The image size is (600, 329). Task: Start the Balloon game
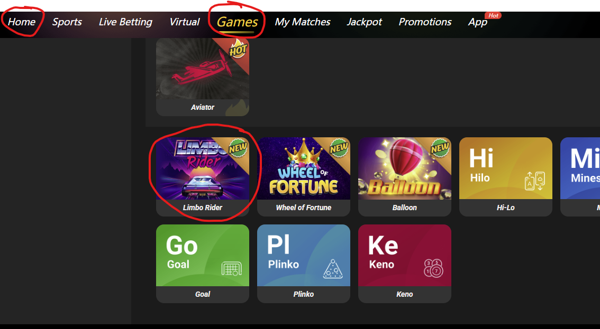404,176
